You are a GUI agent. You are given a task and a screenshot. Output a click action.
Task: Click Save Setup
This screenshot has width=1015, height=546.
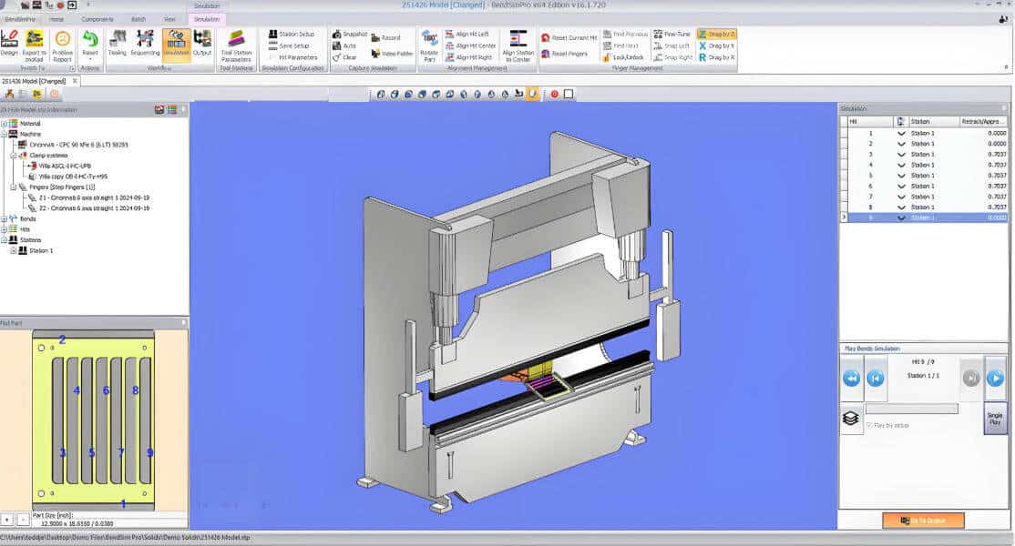pyautogui.click(x=290, y=45)
